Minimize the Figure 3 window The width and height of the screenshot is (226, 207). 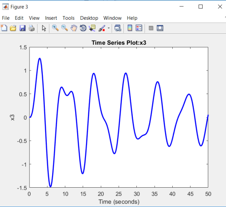point(182,6)
